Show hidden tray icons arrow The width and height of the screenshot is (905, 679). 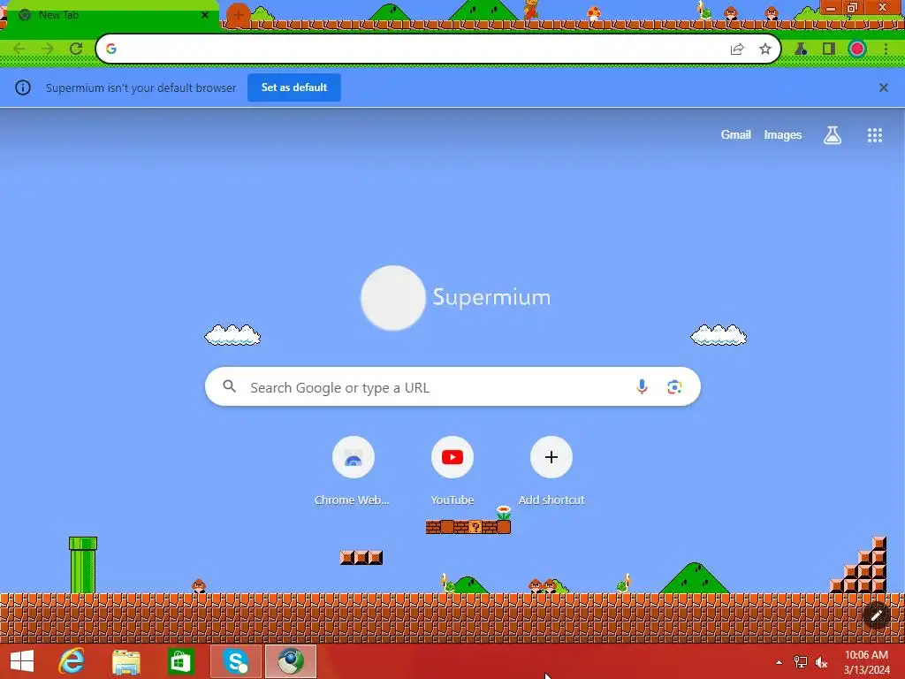[779, 662]
